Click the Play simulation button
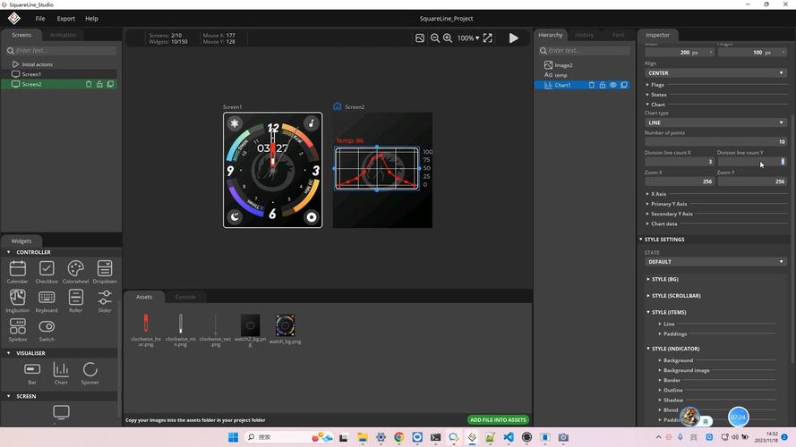The height and width of the screenshot is (447, 796). click(x=513, y=38)
